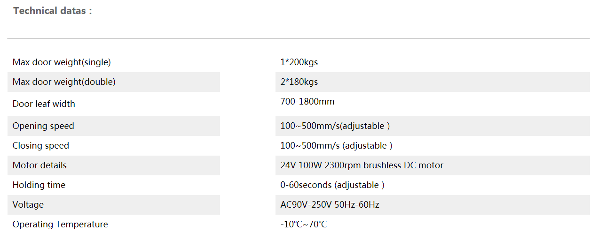Select the 0-60seconds holding time value

tap(332, 185)
